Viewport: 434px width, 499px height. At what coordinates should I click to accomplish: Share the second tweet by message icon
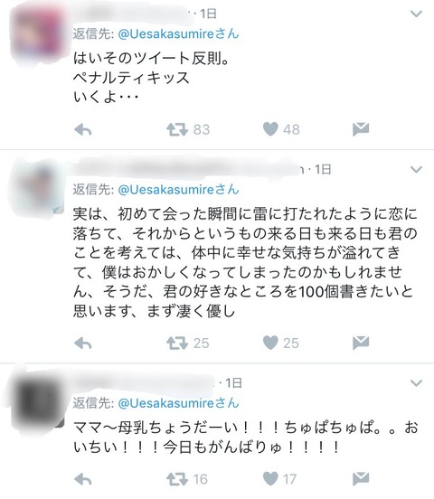(x=361, y=343)
